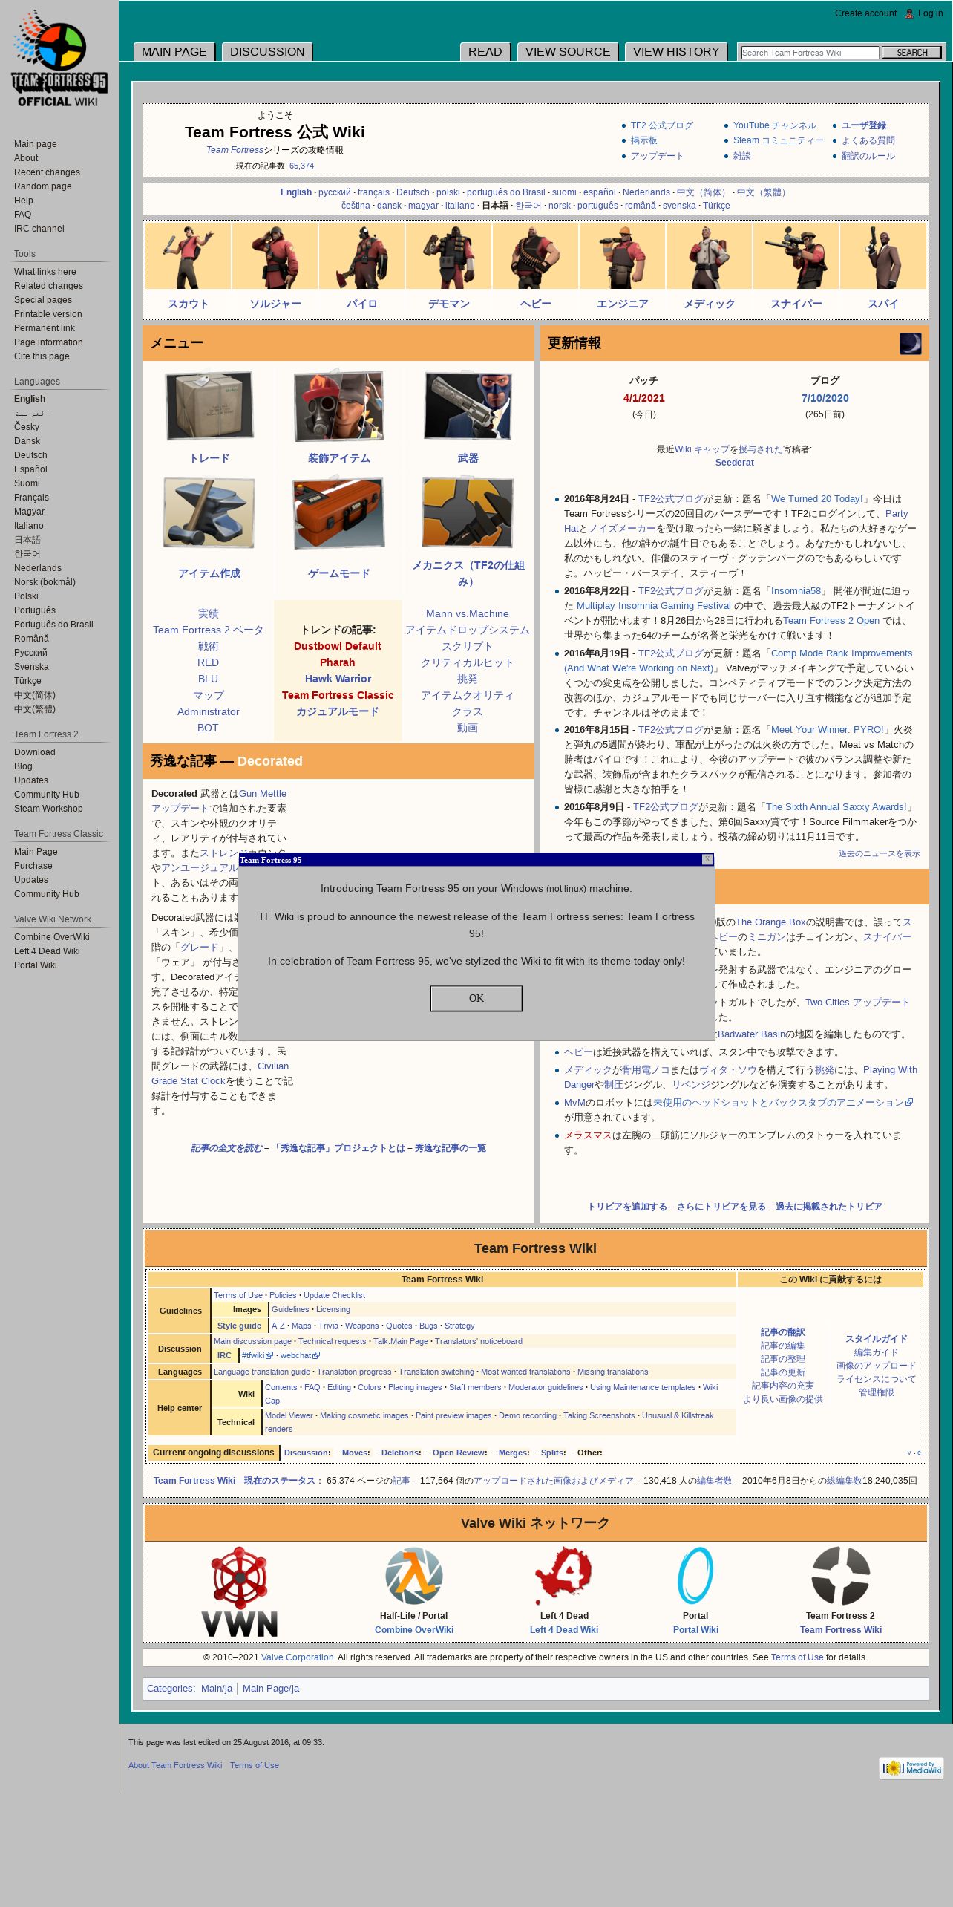Open Random page in the sidebar

(x=43, y=186)
